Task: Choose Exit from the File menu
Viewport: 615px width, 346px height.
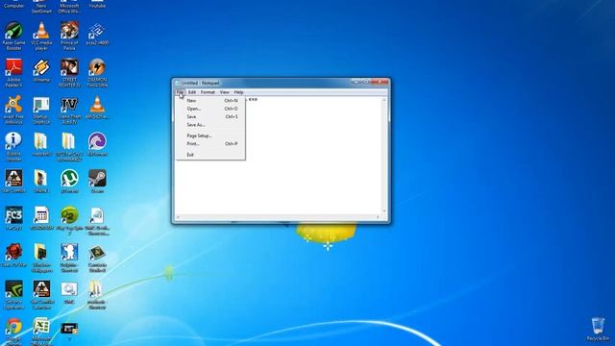Action: pos(210,155)
